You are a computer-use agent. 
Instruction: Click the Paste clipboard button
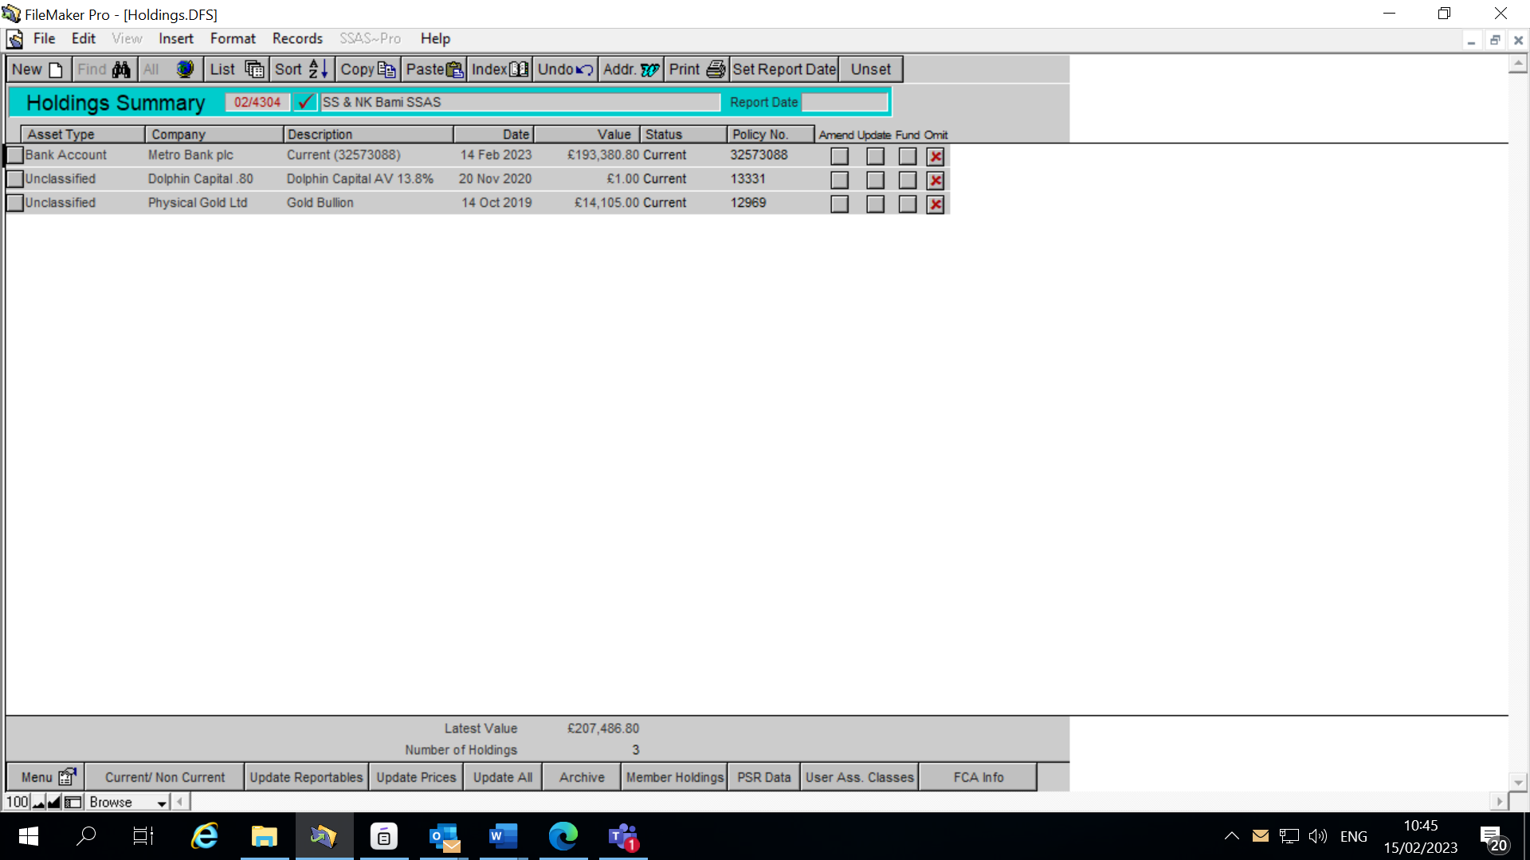434,69
